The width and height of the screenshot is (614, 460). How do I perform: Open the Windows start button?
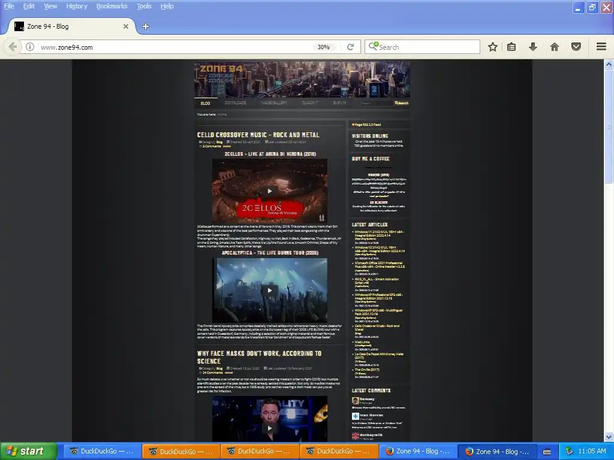point(29,451)
